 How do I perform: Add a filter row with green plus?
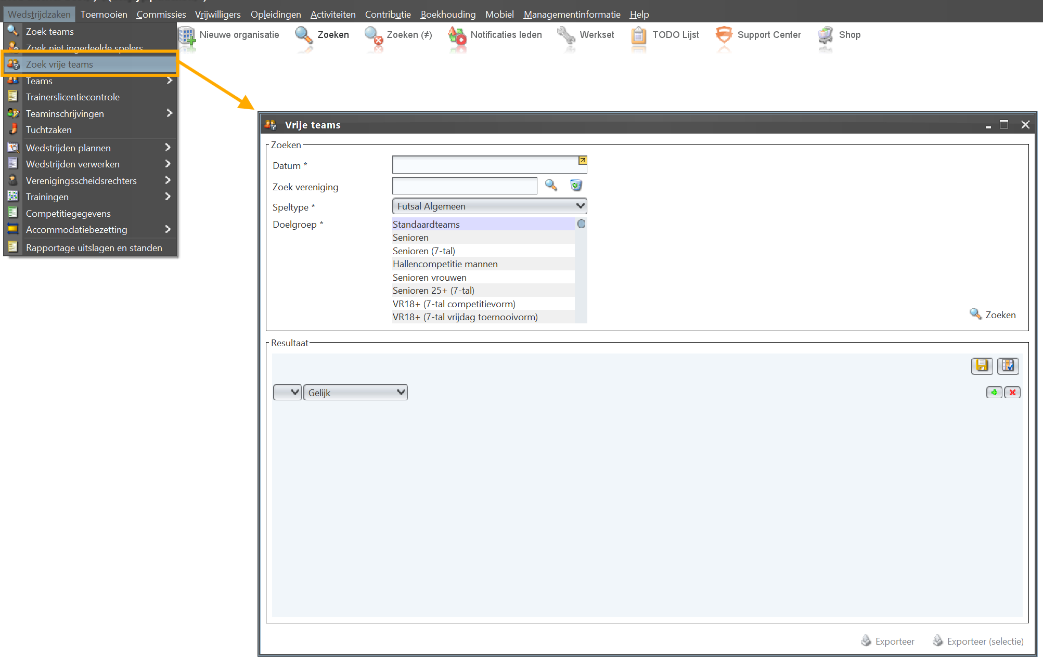[994, 393]
